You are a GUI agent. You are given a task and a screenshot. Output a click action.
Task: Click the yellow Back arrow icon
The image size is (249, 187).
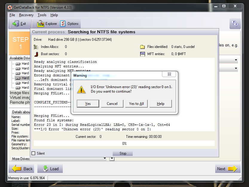click(x=17, y=168)
